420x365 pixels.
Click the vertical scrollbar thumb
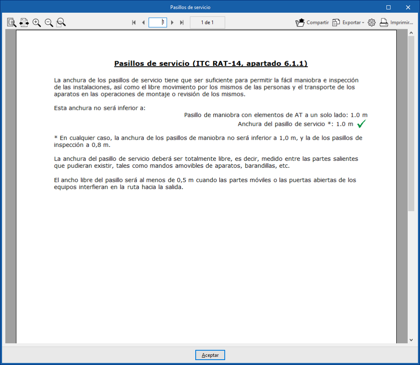[411, 123]
